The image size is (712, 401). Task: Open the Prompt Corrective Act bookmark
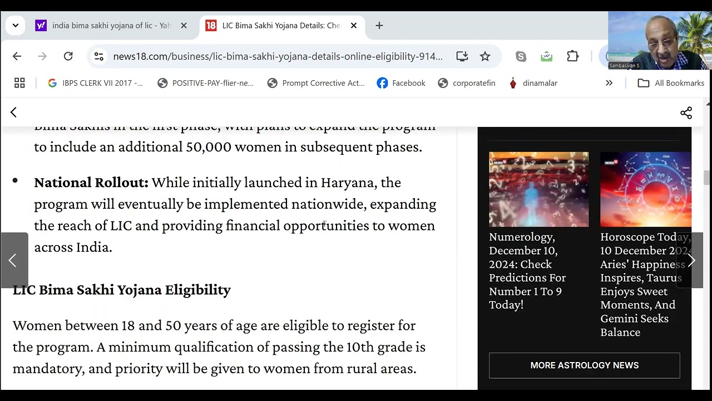316,83
